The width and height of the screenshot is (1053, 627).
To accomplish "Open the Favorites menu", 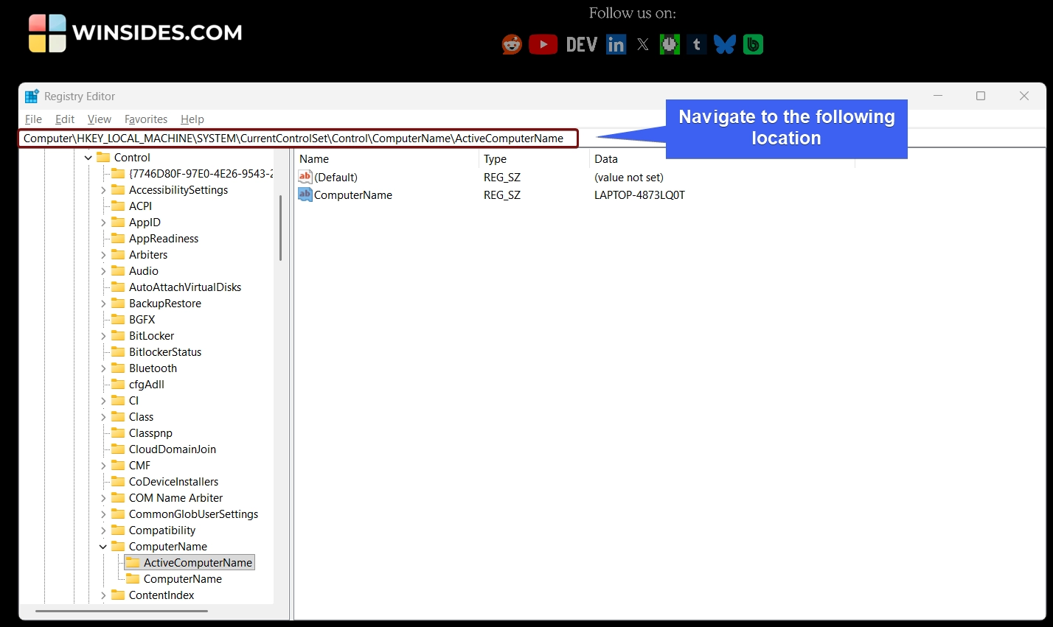I will click(x=146, y=119).
